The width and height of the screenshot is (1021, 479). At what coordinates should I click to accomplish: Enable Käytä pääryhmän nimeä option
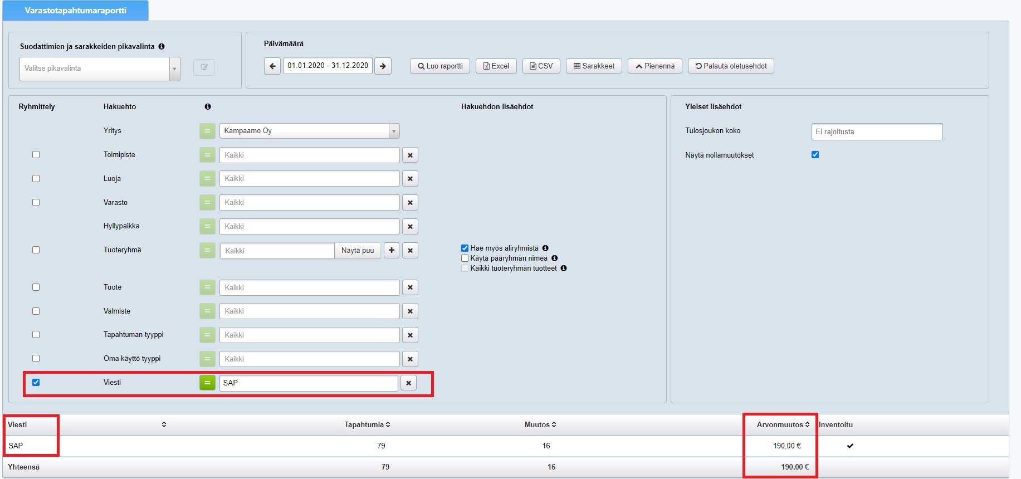[465, 258]
